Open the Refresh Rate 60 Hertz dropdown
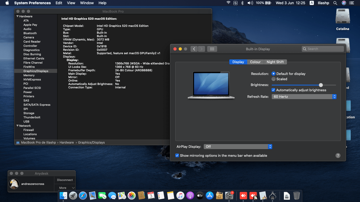Screen dimensions: 360x202 [304, 97]
